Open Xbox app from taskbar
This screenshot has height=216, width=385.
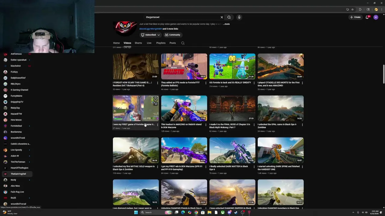click(223, 212)
